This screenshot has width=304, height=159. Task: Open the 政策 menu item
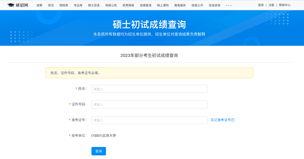click(x=40, y=5)
